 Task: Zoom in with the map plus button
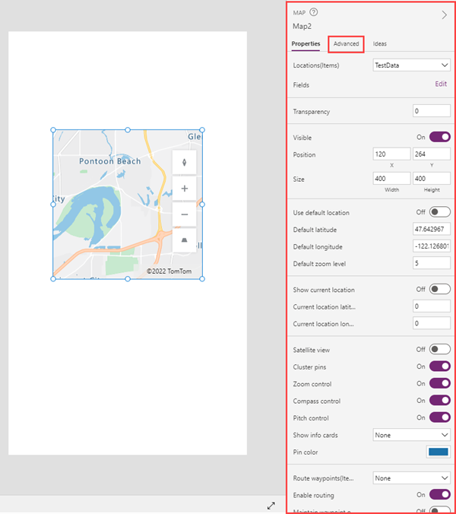(185, 189)
